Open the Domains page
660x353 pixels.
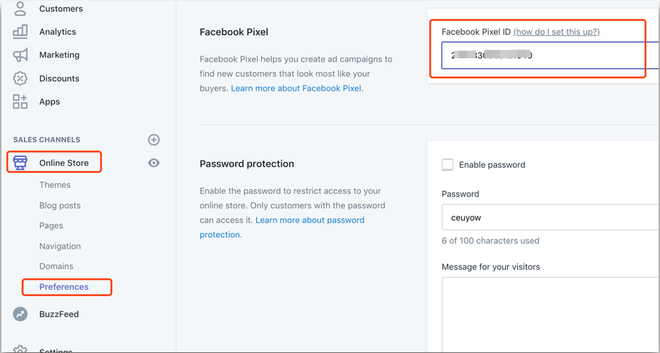pyautogui.click(x=56, y=266)
